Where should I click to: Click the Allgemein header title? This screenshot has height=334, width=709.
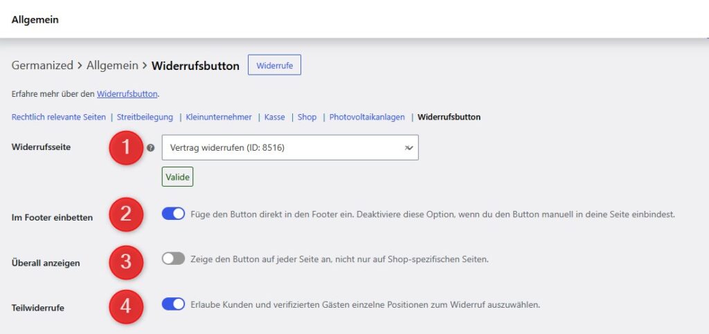click(x=35, y=20)
